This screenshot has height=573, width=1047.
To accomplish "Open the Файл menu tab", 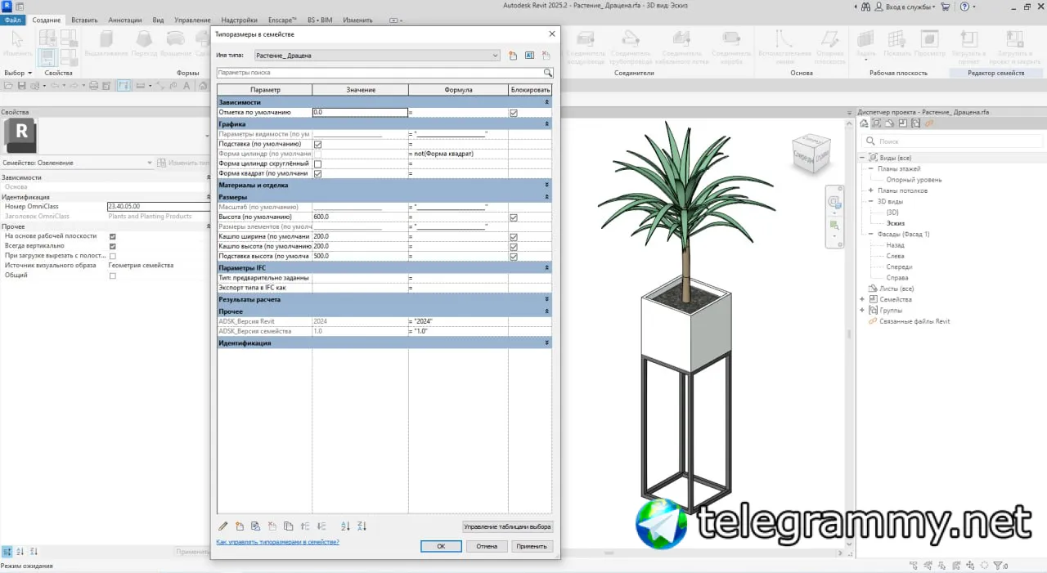I will (13, 20).
